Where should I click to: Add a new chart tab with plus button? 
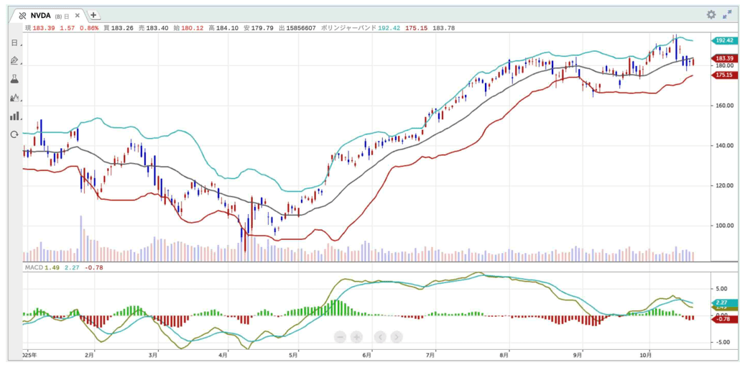(x=94, y=15)
